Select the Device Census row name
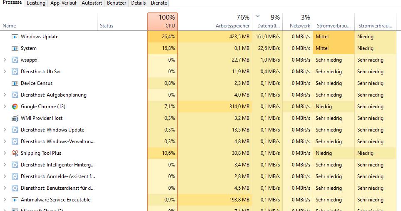 tap(37, 83)
